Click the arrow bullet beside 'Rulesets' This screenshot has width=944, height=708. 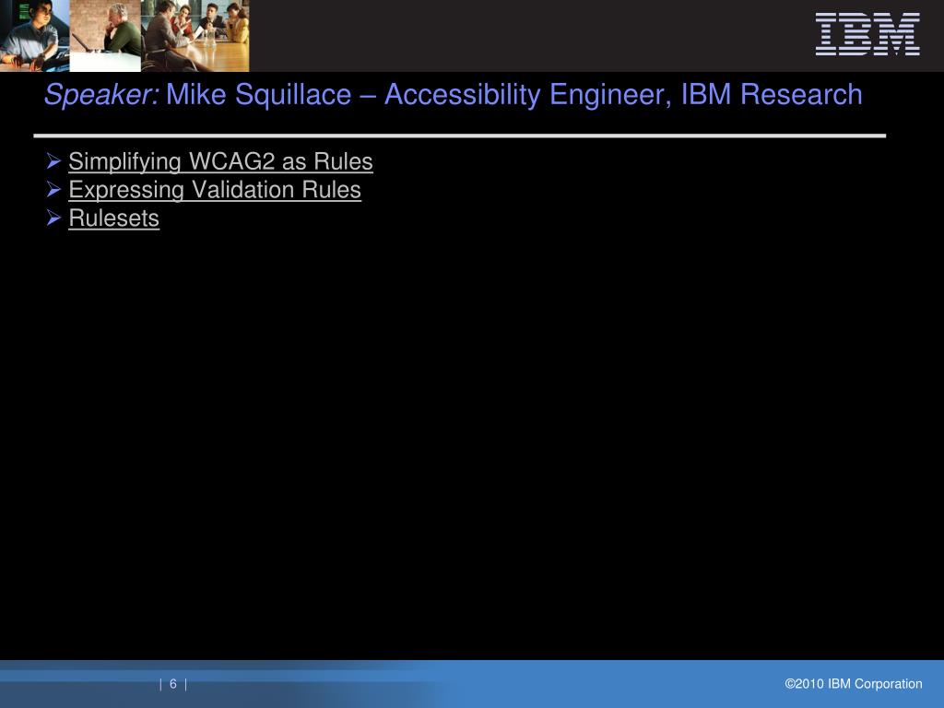[x=53, y=218]
